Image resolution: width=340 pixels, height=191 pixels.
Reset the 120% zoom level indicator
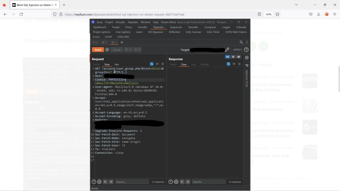tap(269, 14)
